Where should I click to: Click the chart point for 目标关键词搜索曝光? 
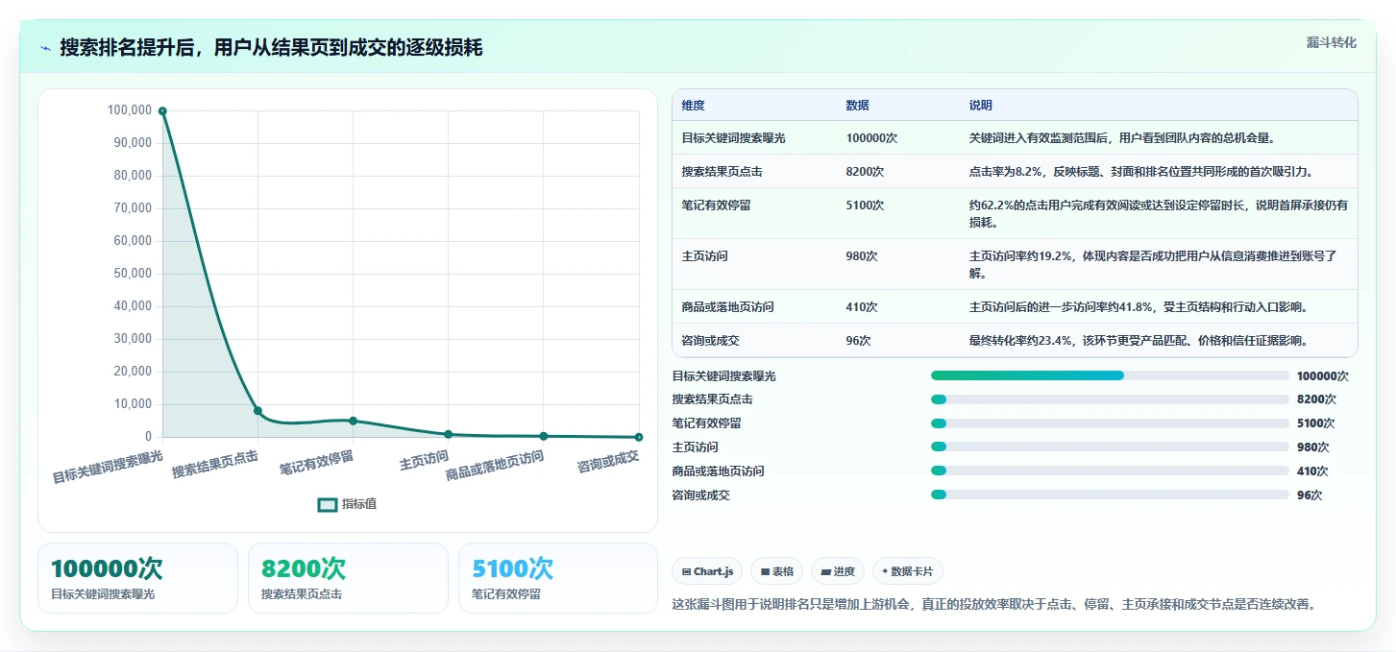pyautogui.click(x=162, y=111)
